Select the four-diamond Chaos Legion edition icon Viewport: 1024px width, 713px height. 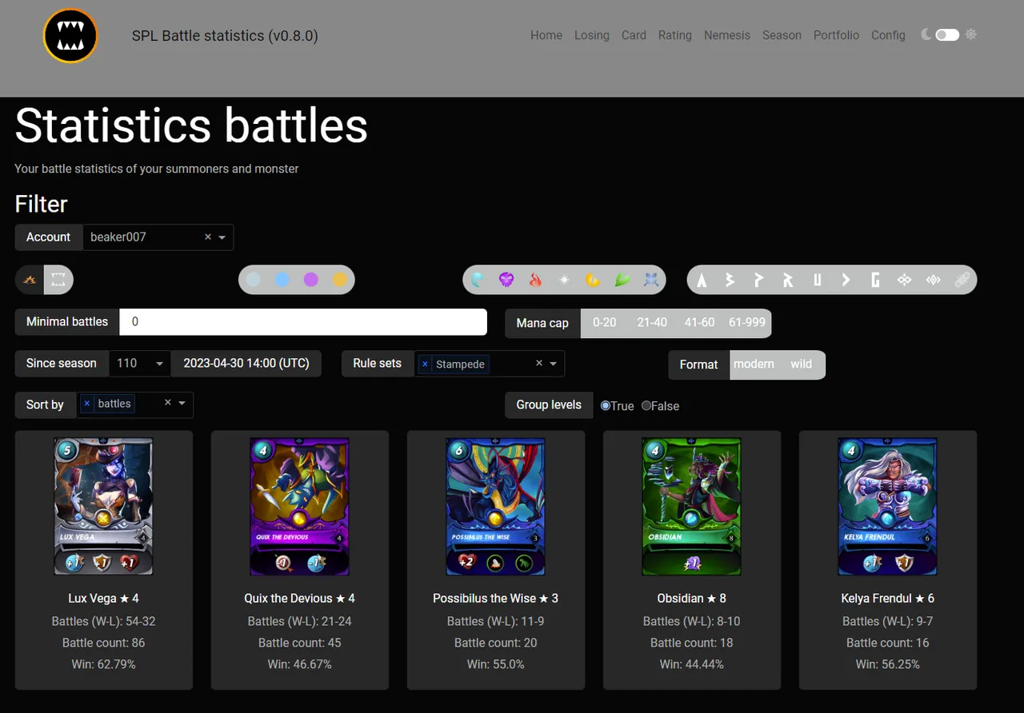(x=904, y=280)
